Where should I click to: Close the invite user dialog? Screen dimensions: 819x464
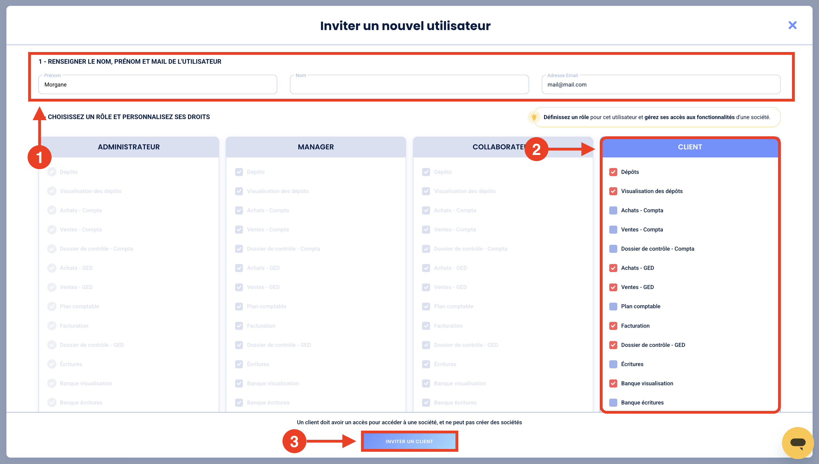(792, 25)
